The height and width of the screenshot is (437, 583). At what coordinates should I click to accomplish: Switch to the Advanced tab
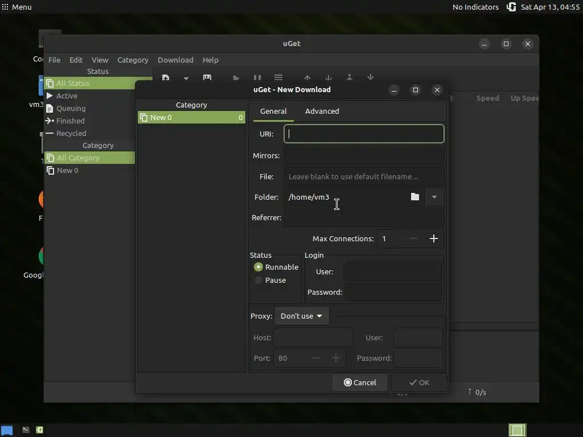coord(322,111)
